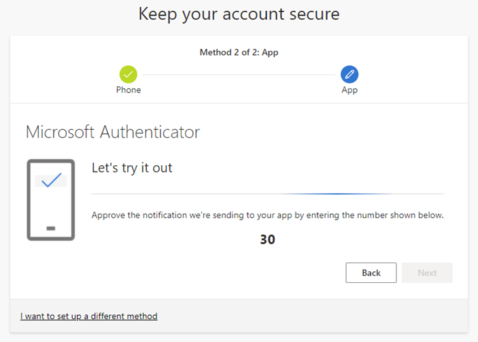Image resolution: width=478 pixels, height=342 pixels.
Task: Click the Microsoft Authenticator heading
Action: [113, 132]
